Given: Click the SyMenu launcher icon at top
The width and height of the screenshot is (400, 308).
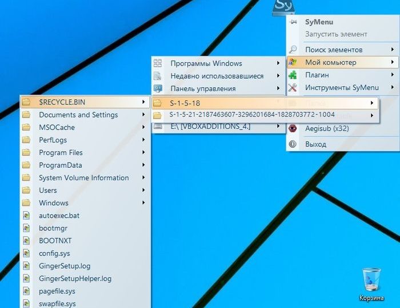Looking at the screenshot, I should click(x=283, y=7).
